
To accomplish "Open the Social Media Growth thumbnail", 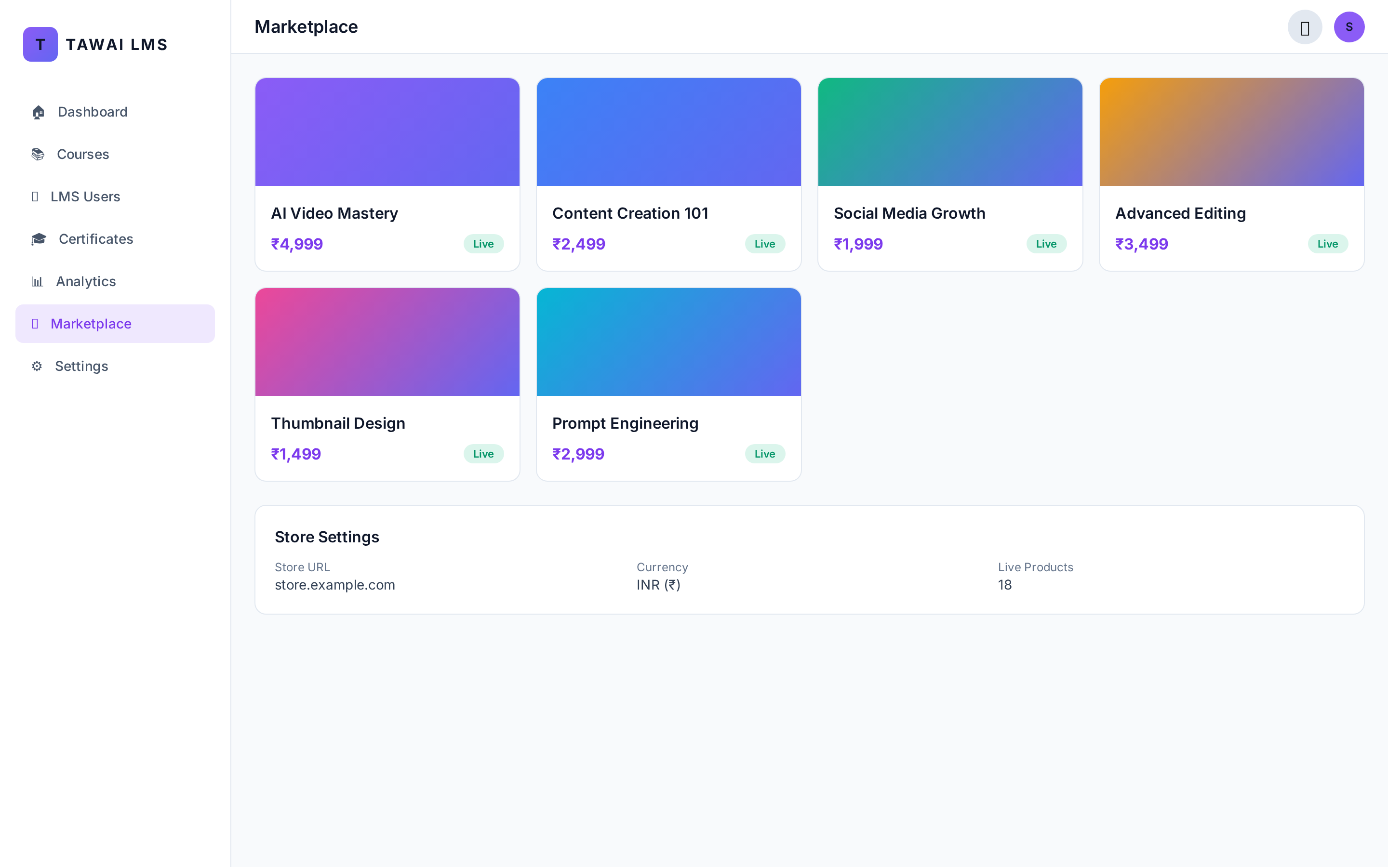I will click(950, 132).
